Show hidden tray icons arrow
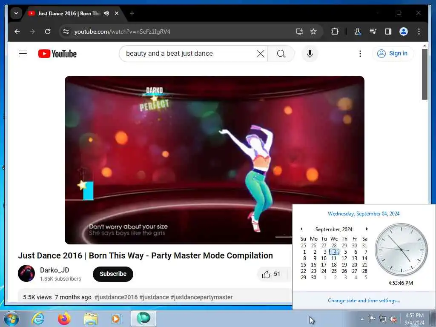Viewport: 436px width, 327px height. [362, 319]
